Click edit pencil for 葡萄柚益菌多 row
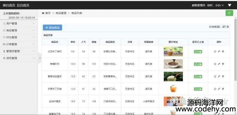The height and width of the screenshot is (115, 237). coord(219,76)
